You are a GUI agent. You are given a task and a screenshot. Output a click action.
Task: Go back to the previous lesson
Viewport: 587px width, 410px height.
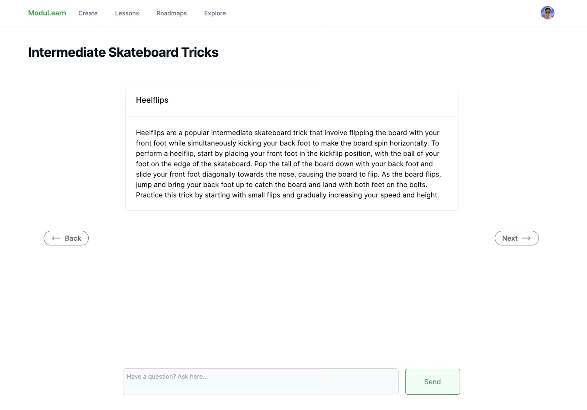(66, 238)
